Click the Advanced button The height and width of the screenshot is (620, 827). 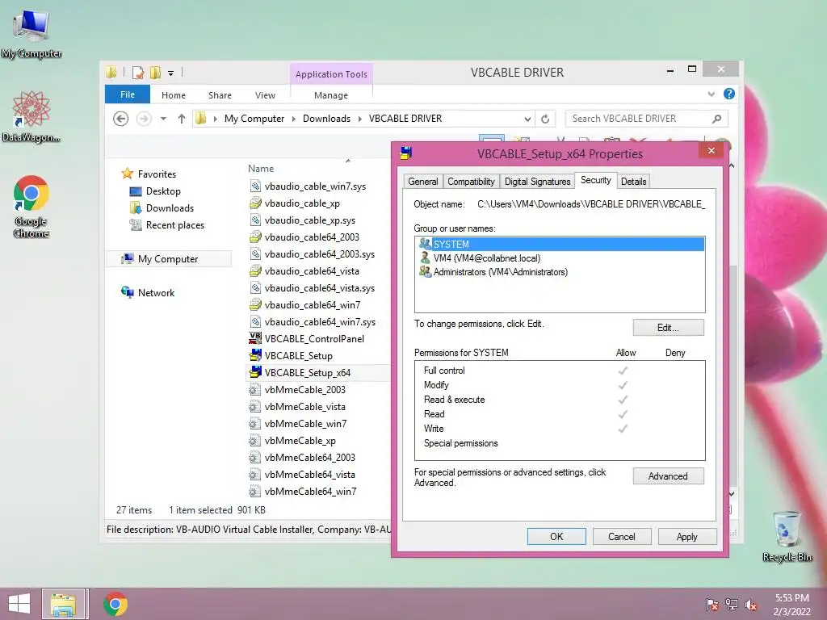tap(668, 476)
